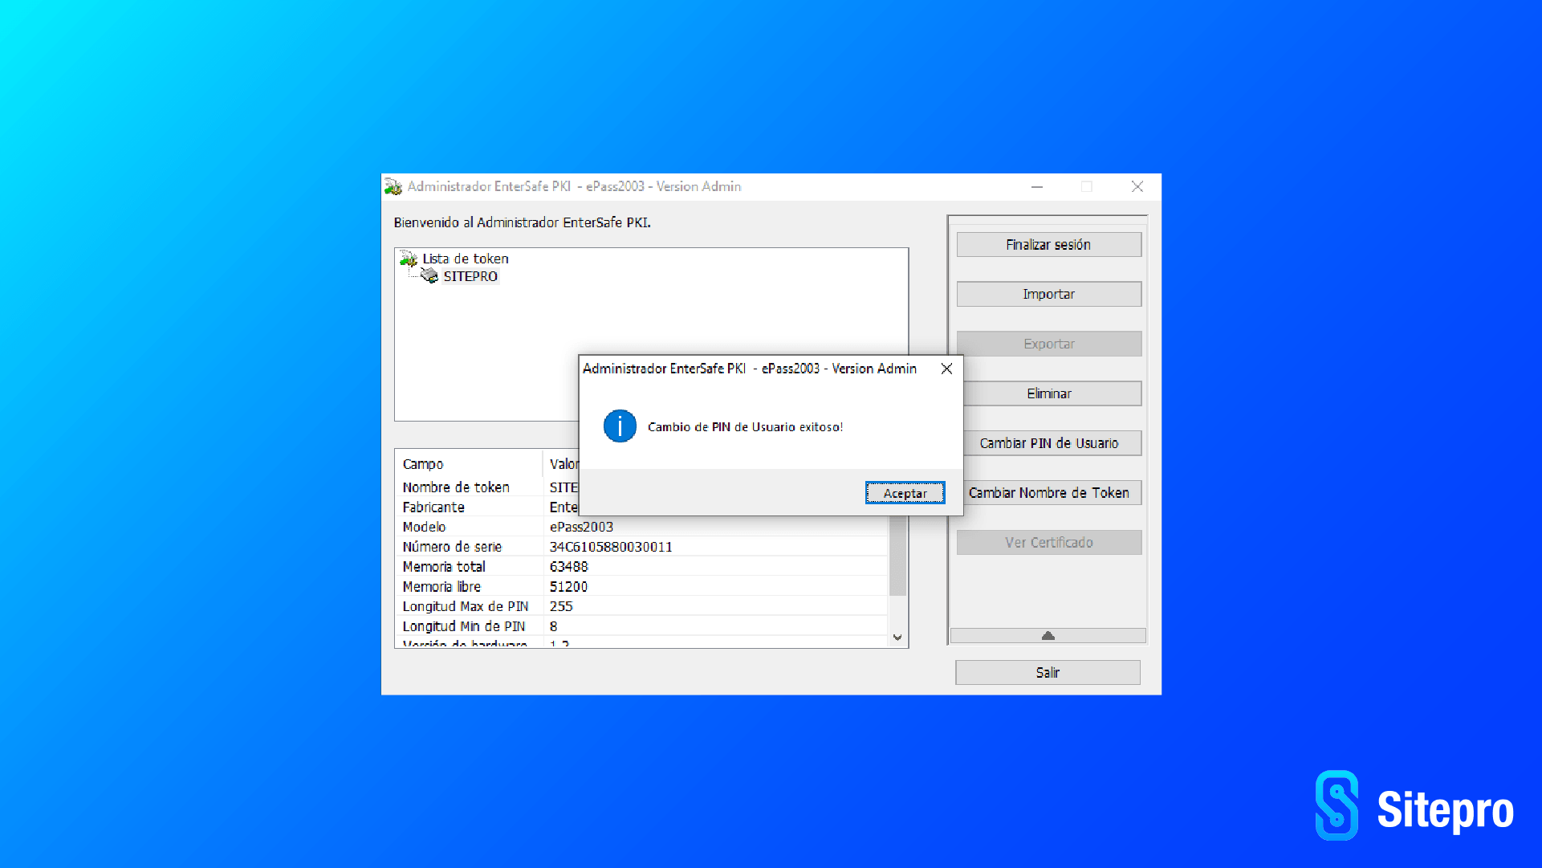Close the PIN change success dialog
Image resolution: width=1542 pixels, height=868 pixels.
(x=947, y=369)
